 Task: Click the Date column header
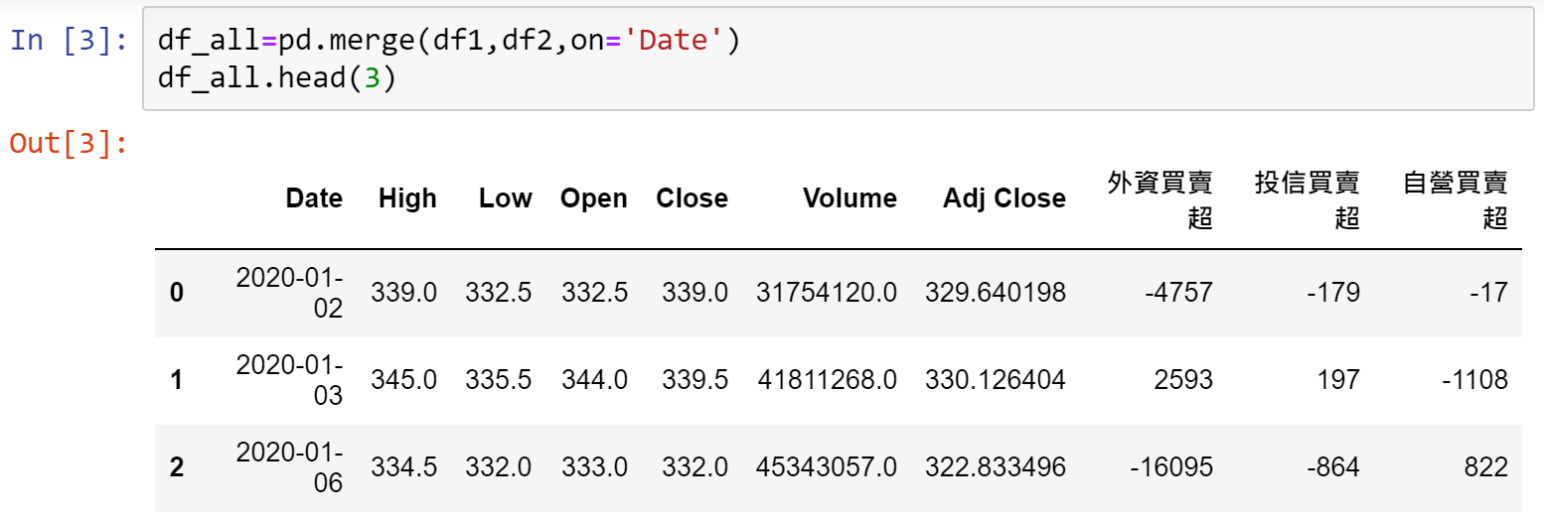coord(314,198)
